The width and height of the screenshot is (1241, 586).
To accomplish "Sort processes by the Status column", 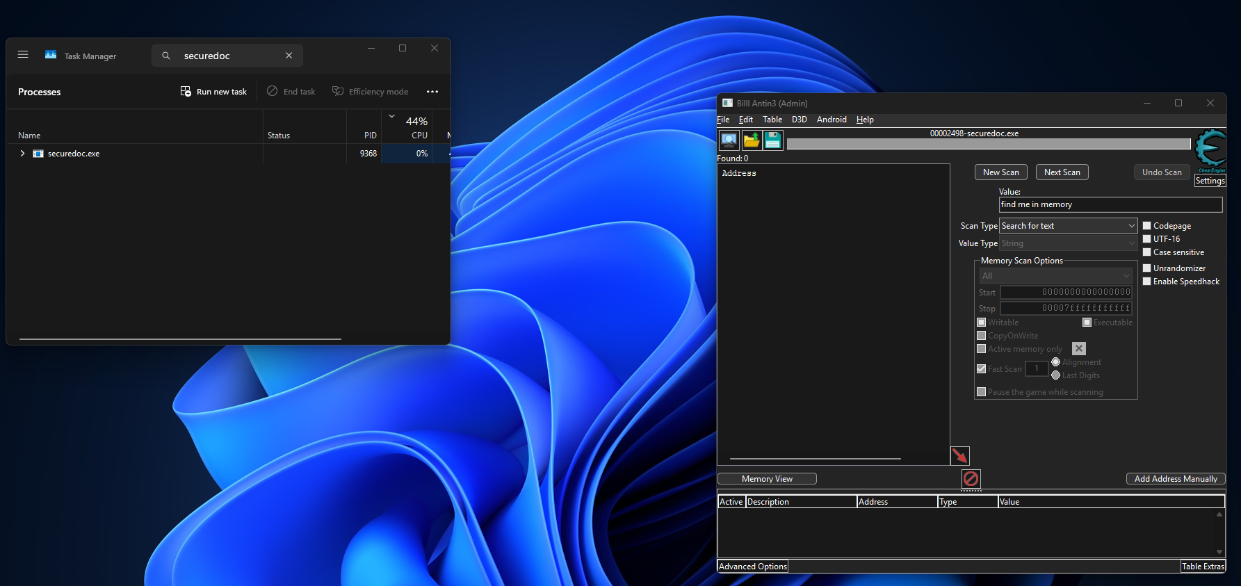I will click(279, 136).
